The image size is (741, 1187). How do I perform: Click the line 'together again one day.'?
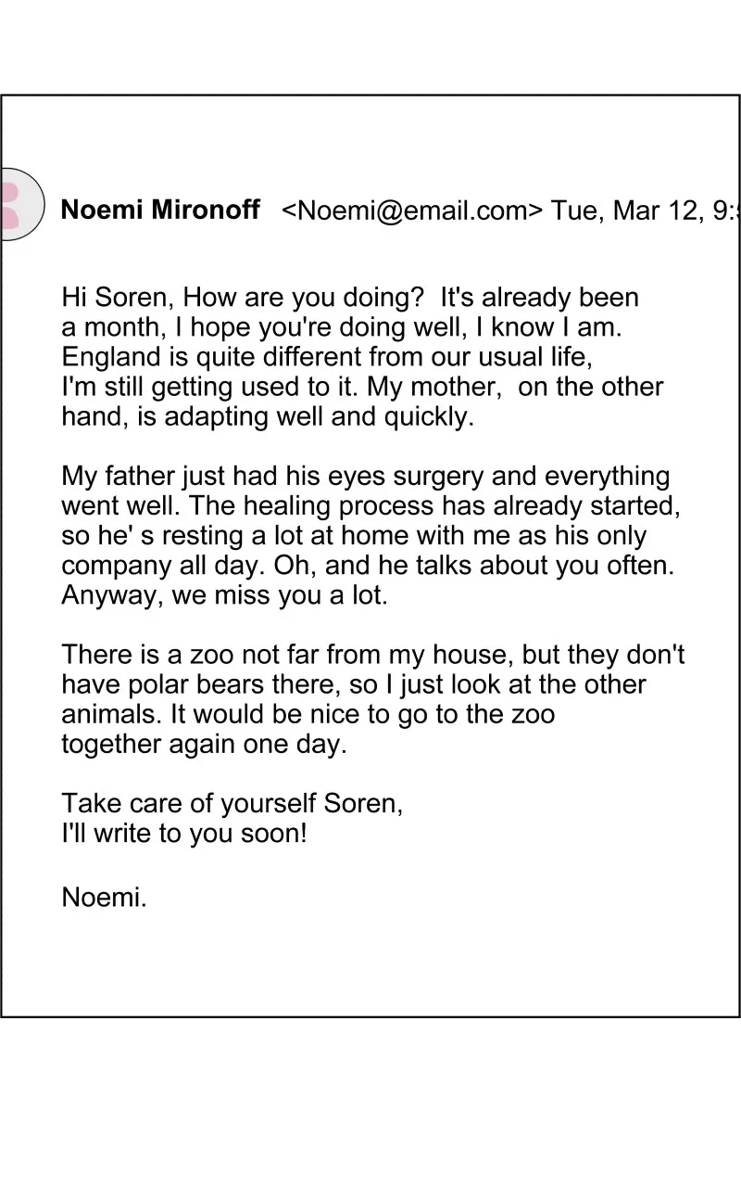(x=204, y=745)
